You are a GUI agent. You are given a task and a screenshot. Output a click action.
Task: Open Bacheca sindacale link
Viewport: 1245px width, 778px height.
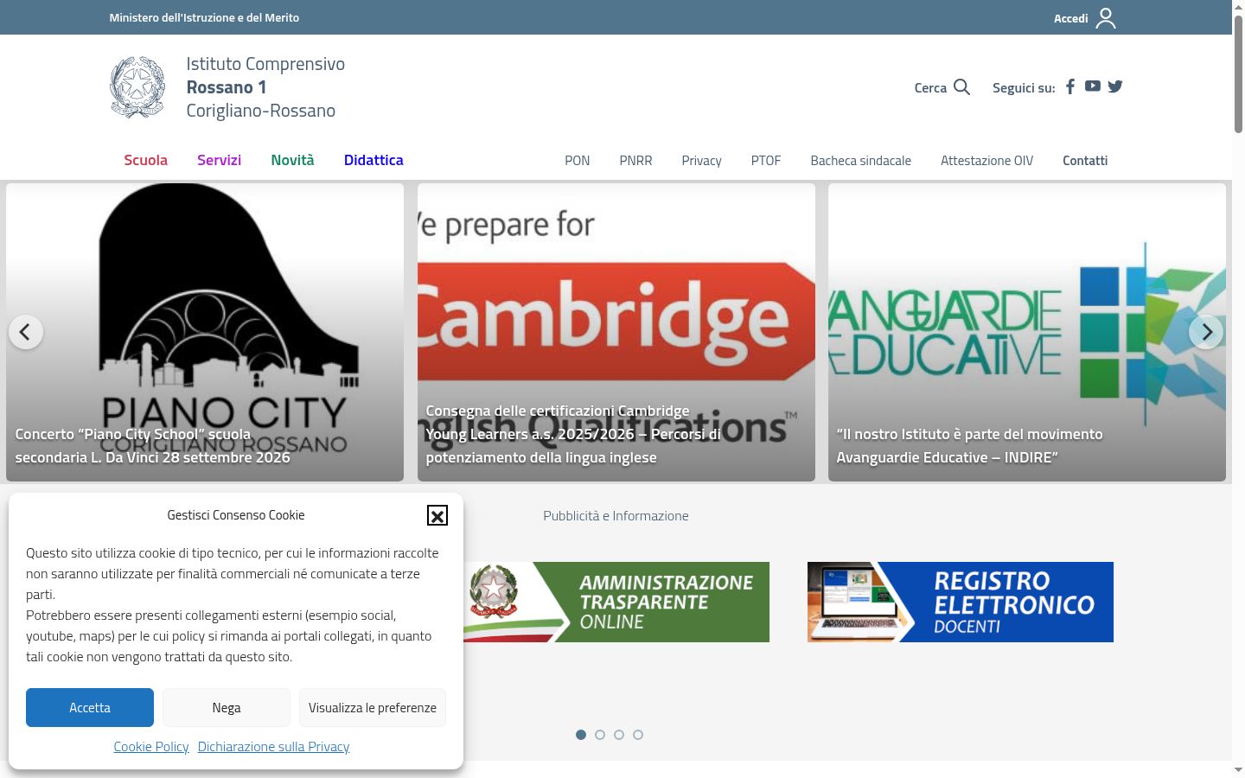pyautogui.click(x=861, y=161)
